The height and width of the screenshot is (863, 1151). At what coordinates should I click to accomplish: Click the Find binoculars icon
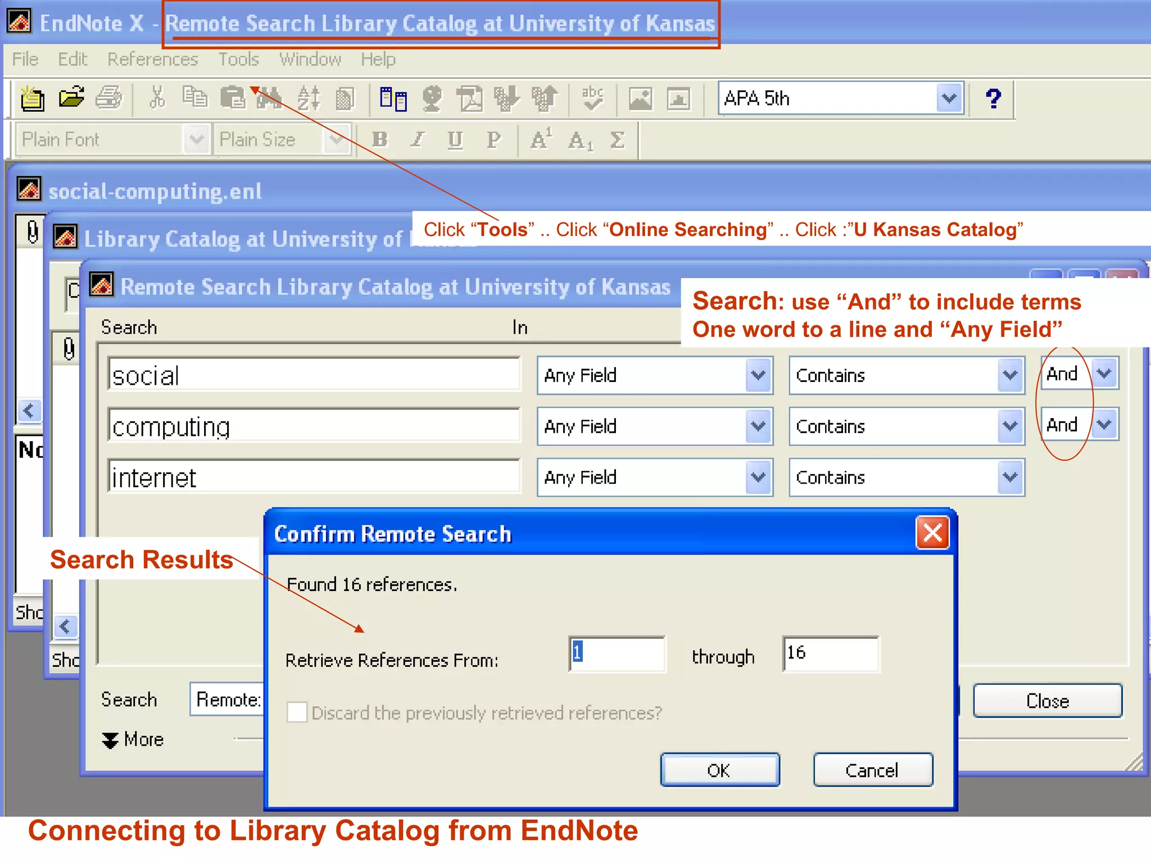pyautogui.click(x=269, y=99)
